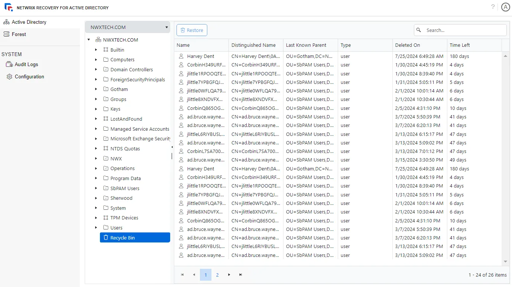Click the Restore button
This screenshot has width=512, height=287.
pyautogui.click(x=192, y=30)
